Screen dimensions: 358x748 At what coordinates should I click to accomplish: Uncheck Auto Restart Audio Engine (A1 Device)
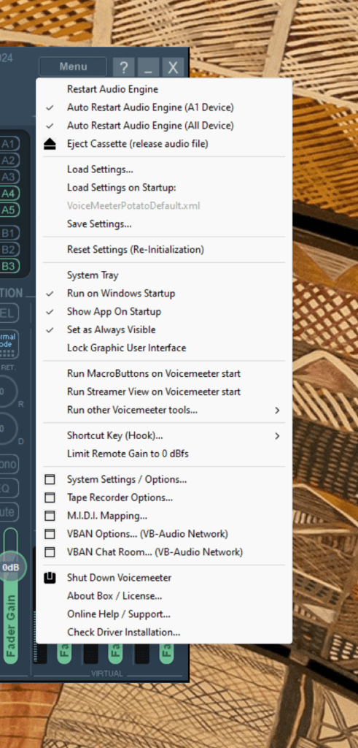point(164,107)
